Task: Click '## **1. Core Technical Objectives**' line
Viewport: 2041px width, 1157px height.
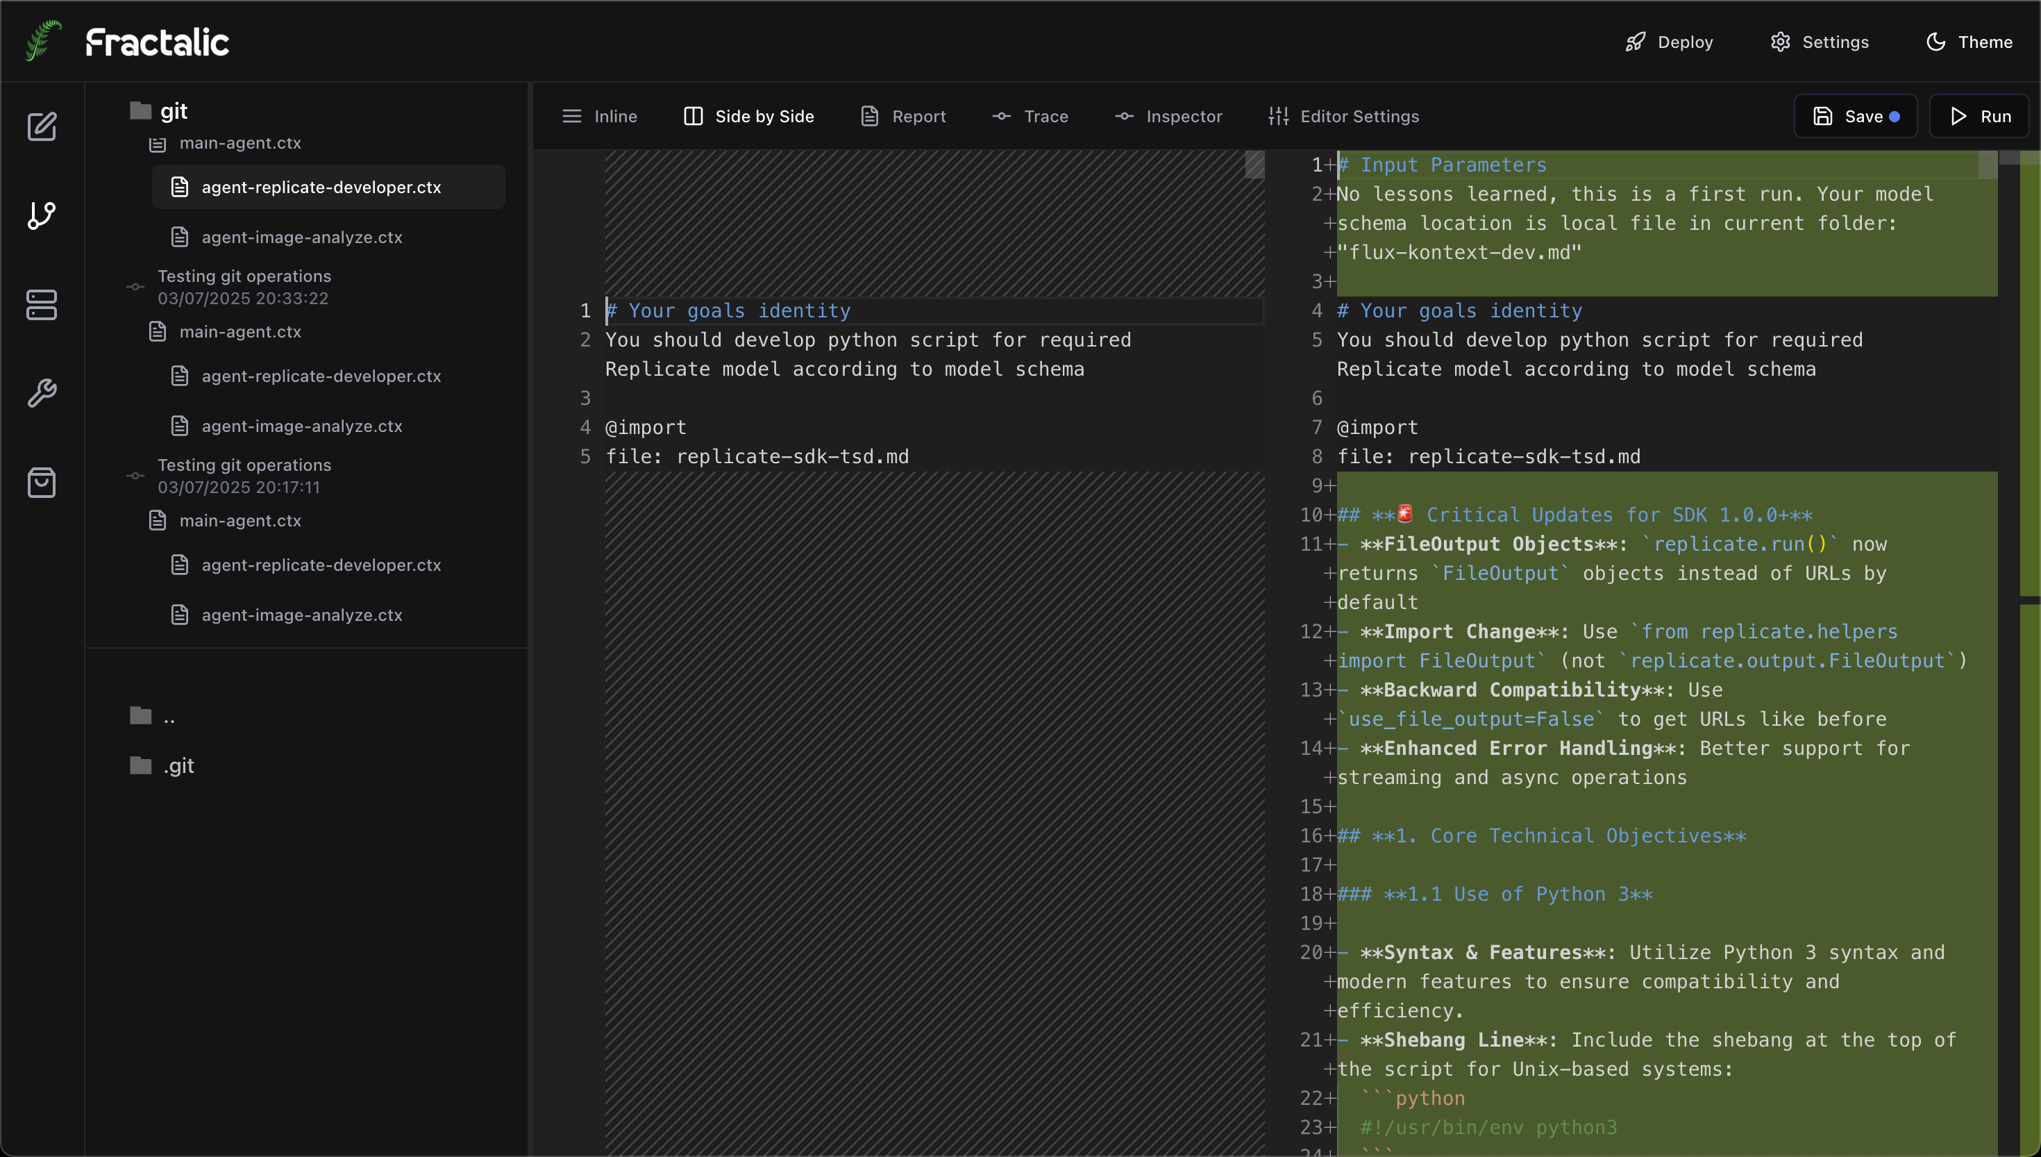Action: pos(1541,836)
